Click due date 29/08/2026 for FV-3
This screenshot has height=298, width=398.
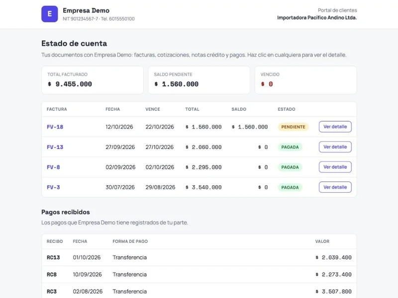(x=160, y=188)
